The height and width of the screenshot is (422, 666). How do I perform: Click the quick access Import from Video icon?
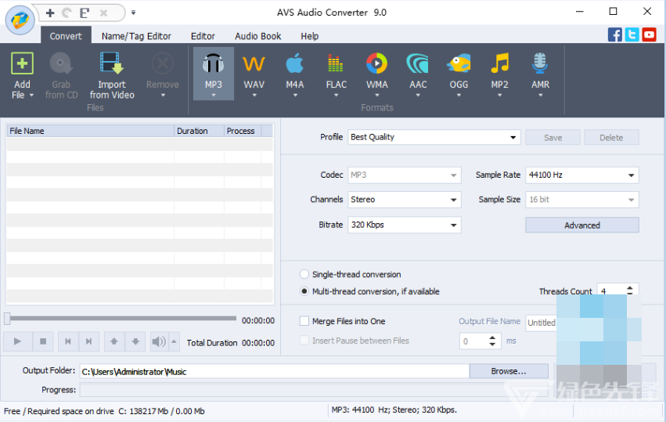85,13
